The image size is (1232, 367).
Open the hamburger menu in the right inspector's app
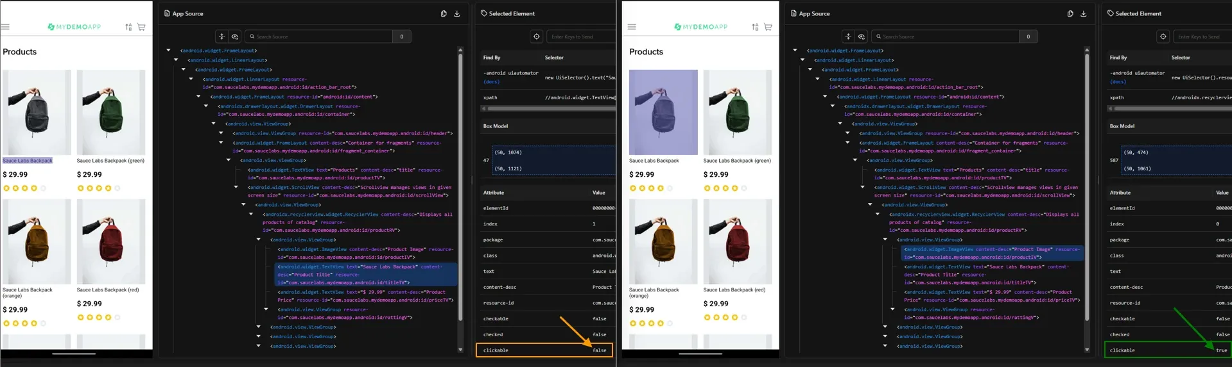(x=632, y=27)
